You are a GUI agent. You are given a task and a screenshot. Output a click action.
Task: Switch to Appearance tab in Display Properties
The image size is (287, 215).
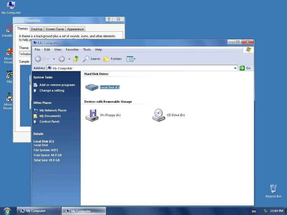click(x=75, y=29)
